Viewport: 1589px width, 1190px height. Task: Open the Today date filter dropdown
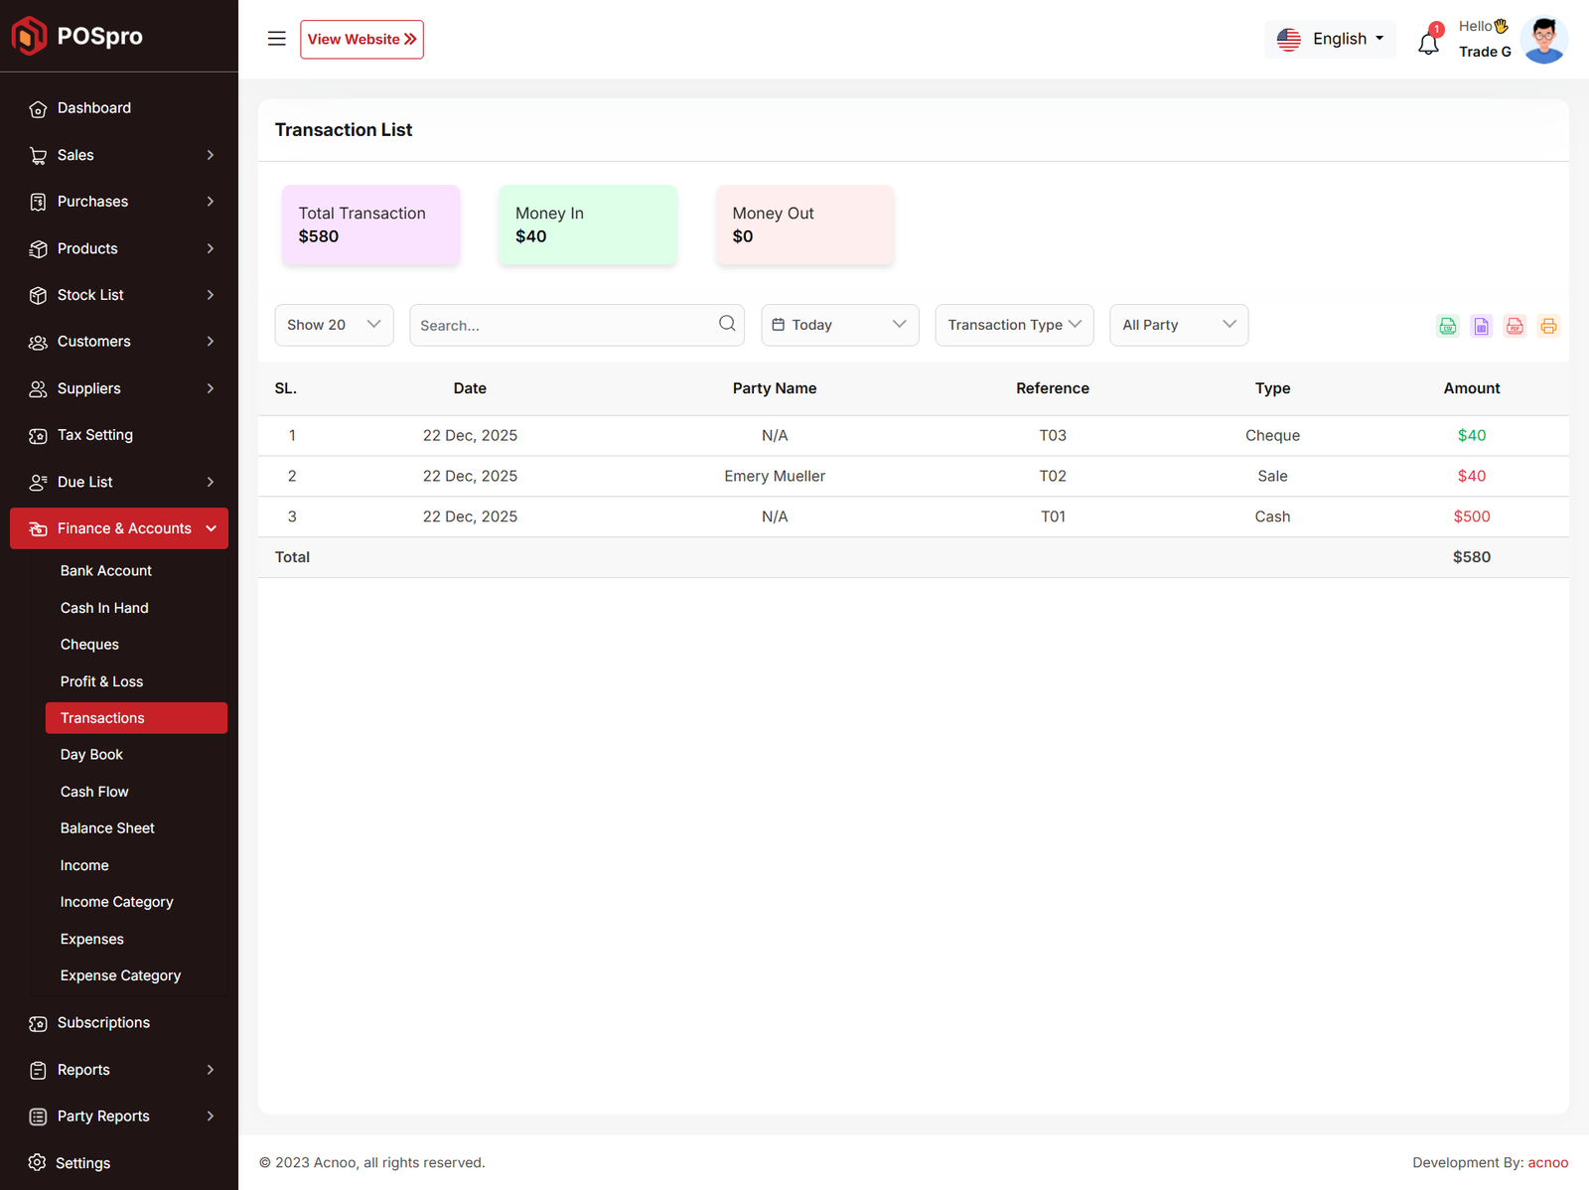(839, 325)
